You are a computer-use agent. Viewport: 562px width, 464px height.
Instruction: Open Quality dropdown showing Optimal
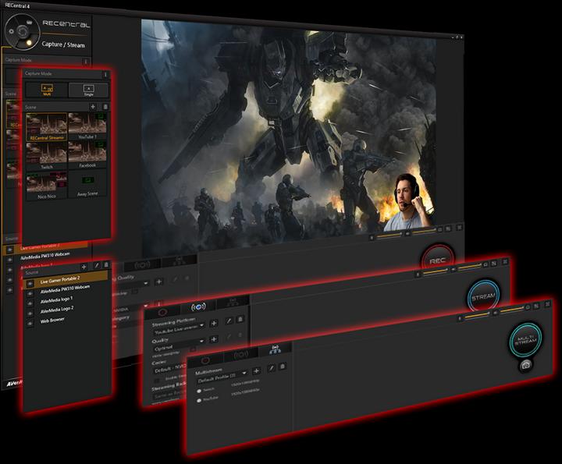click(179, 345)
